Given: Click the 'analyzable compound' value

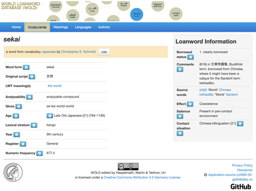Looking at the screenshot, I should [63, 97].
